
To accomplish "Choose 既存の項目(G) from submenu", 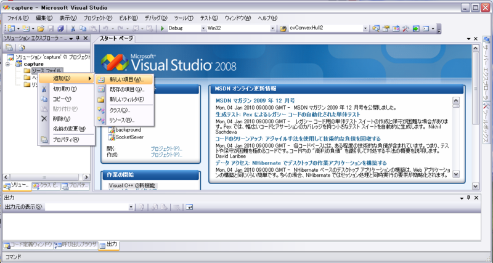I will coord(124,89).
